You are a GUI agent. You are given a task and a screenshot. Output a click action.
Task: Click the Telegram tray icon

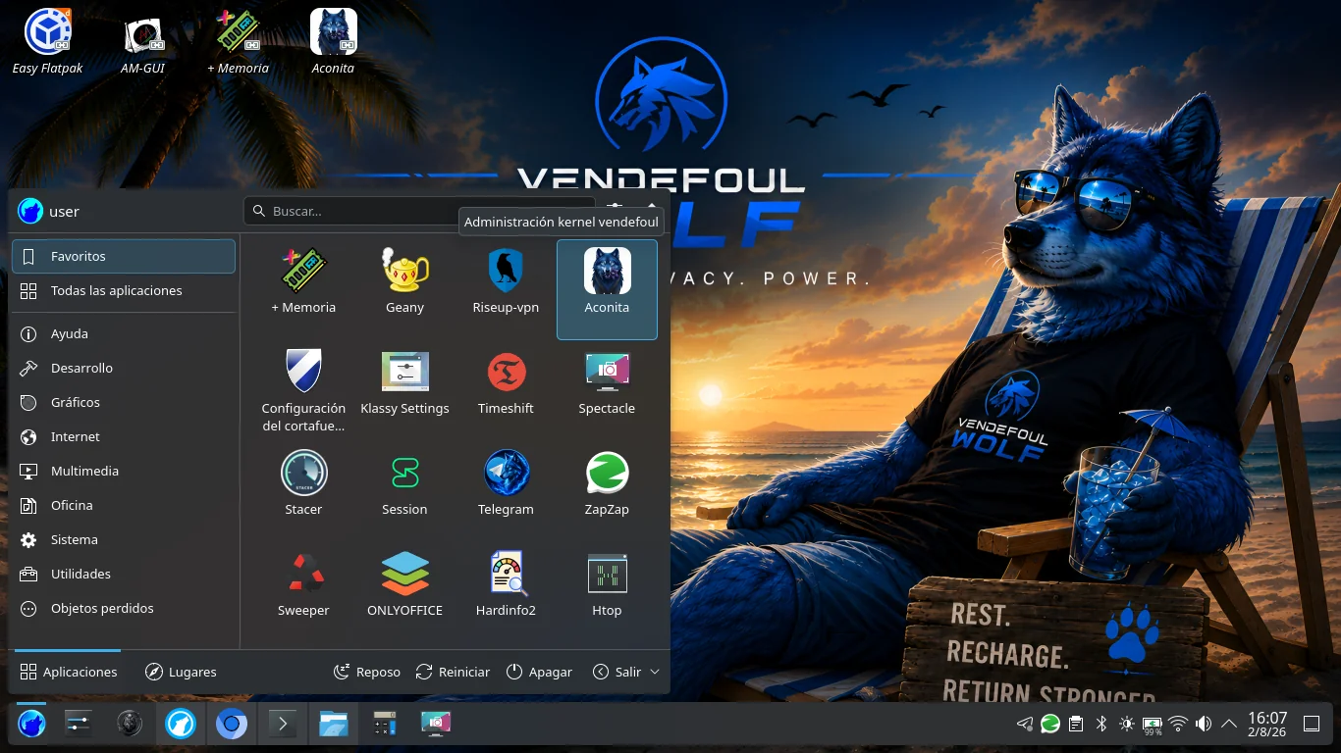coord(1025,725)
